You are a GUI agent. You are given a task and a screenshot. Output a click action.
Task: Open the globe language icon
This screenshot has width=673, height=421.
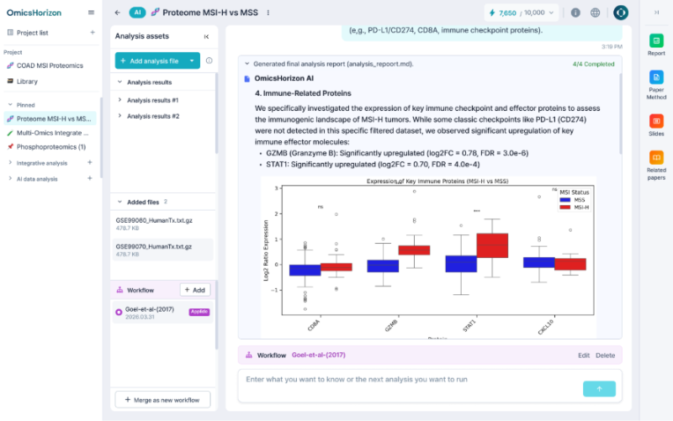(x=595, y=13)
